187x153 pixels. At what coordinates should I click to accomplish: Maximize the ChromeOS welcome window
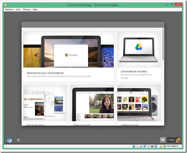point(155,25)
